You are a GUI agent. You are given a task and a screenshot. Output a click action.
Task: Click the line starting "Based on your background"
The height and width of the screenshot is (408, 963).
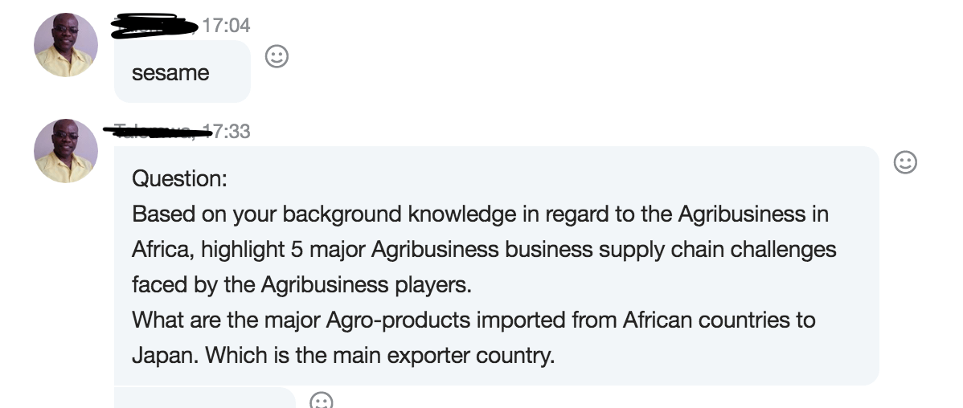pyautogui.click(x=480, y=214)
